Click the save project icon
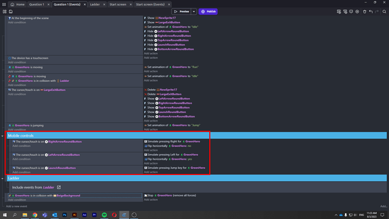Screen dimensions: 389x219 coord(11,12)
